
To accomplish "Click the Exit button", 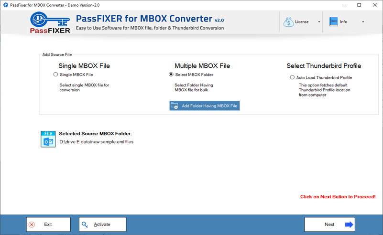I will pos(48,224).
